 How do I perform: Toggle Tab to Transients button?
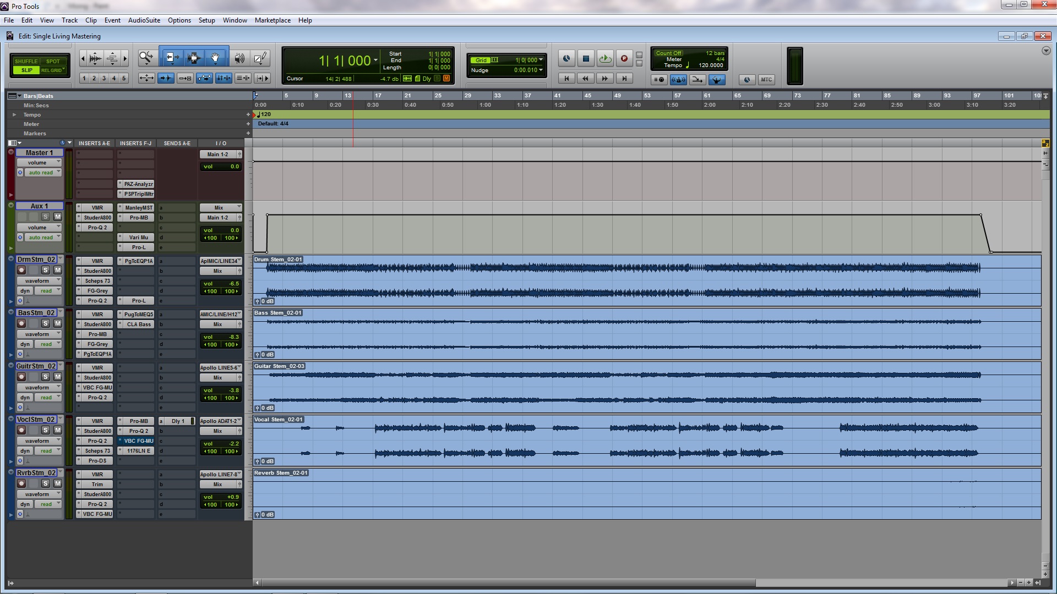click(x=166, y=78)
